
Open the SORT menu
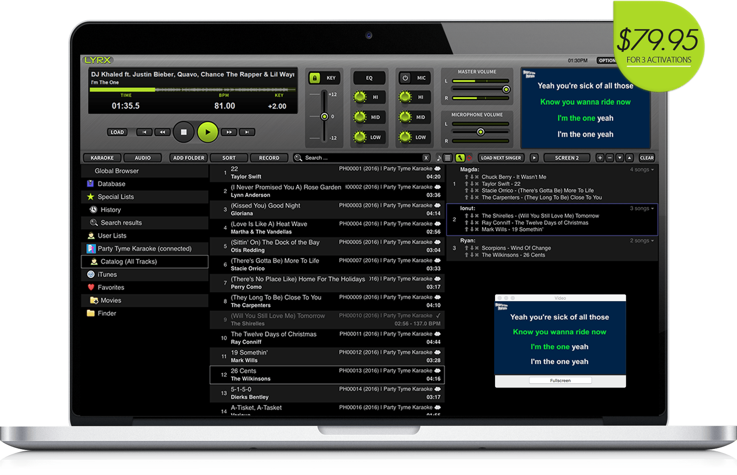[x=229, y=158]
